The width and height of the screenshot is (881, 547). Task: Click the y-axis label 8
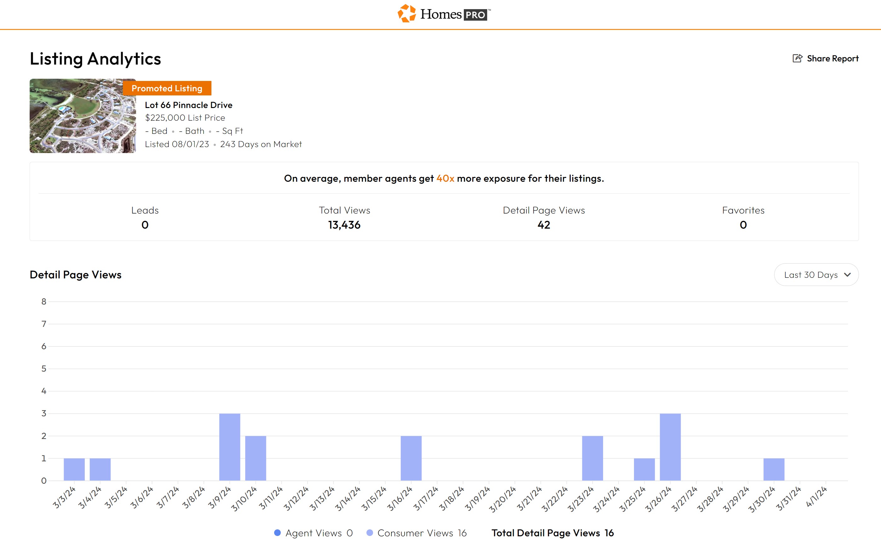pos(44,301)
